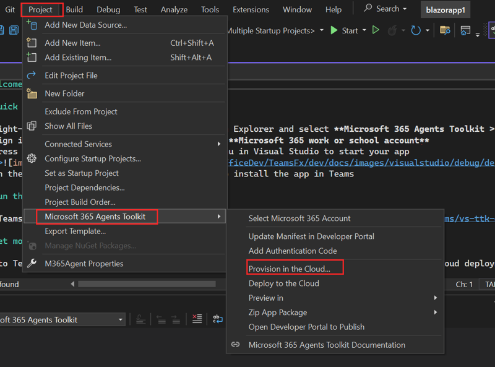Open the Window menu

coord(297,10)
